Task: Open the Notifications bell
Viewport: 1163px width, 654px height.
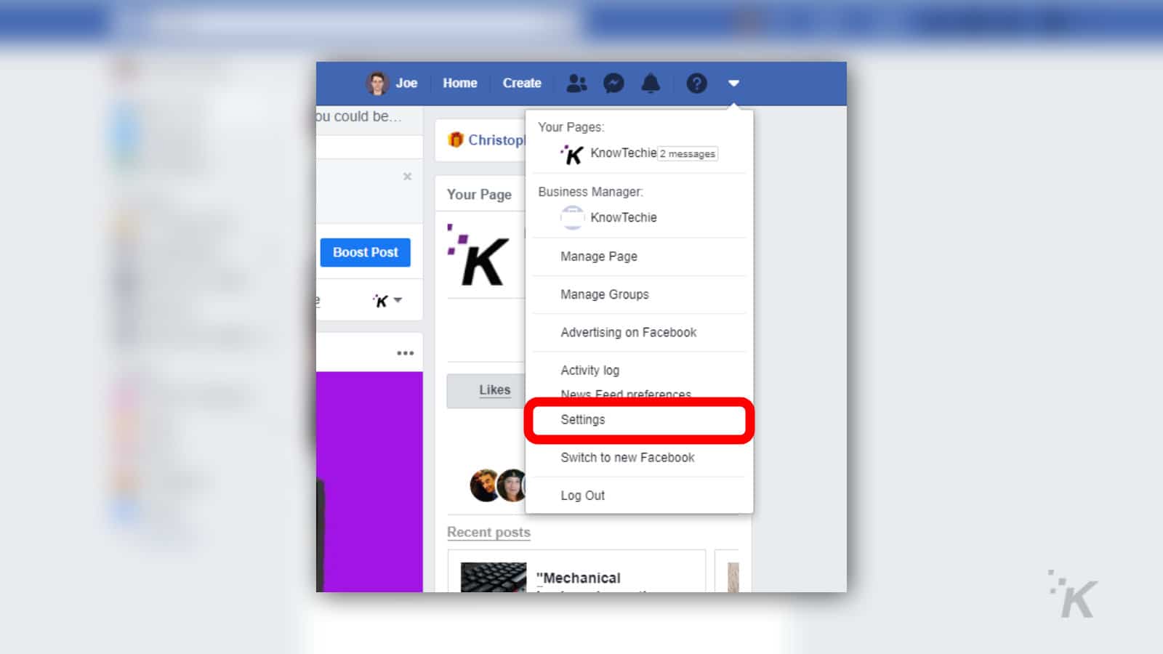Action: [x=651, y=84]
